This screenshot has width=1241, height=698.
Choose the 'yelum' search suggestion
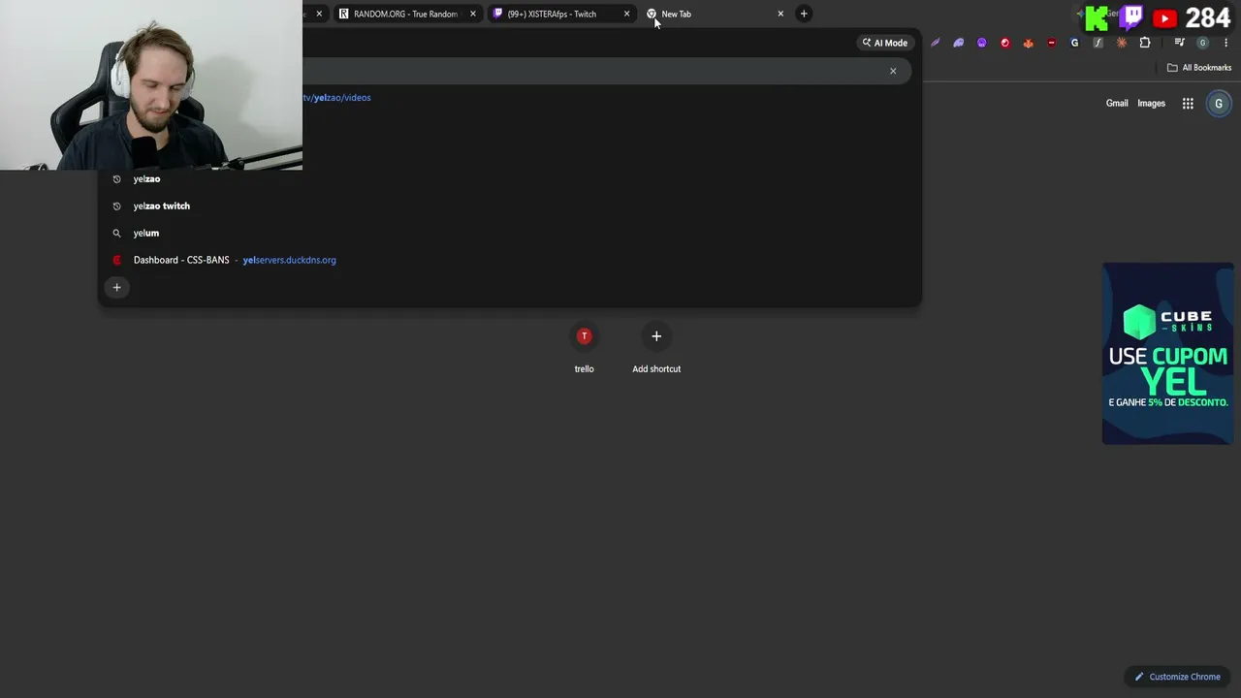click(509, 234)
